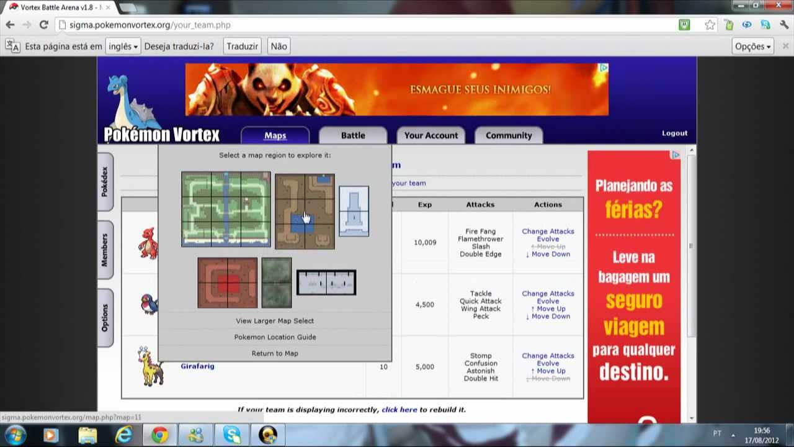
Task: Click Return to Map
Action: [x=275, y=353]
